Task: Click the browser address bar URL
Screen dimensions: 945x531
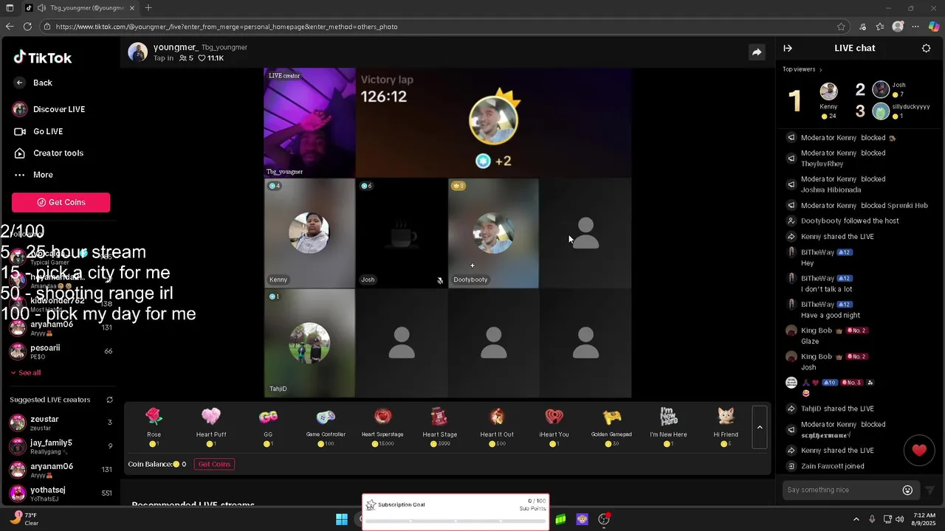Action: [x=226, y=27]
